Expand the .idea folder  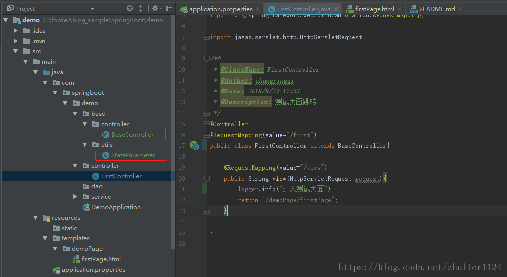(16, 31)
